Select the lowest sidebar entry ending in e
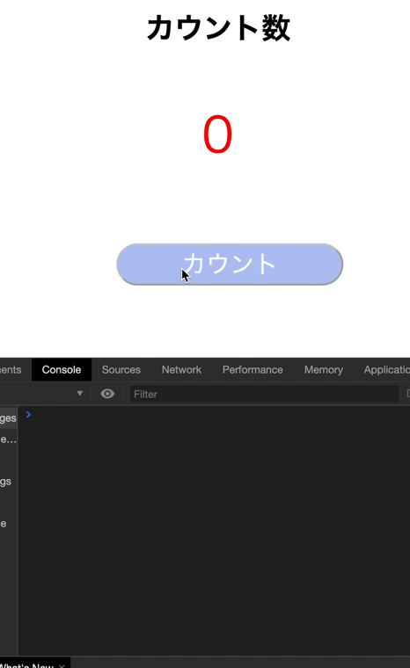This screenshot has height=668, width=410. pyautogui.click(x=4, y=524)
